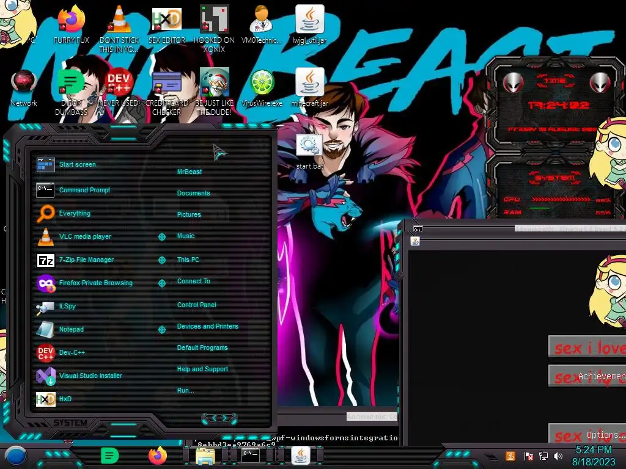This screenshot has height=469, width=626.
Task: Click the TIME gadget digital clock display
Action: (558, 105)
